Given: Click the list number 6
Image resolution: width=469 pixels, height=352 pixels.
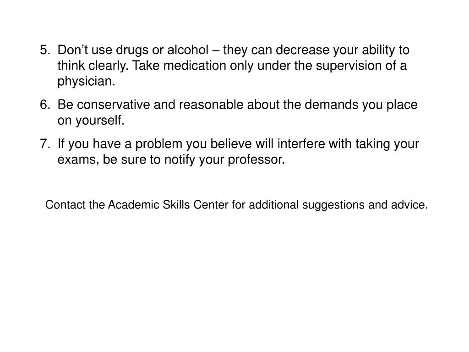Looking at the screenshot, I should tap(45, 105).
